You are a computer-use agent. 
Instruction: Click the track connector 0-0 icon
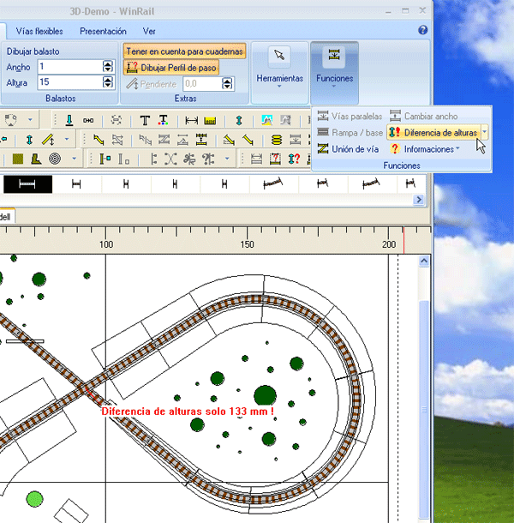(x=88, y=120)
